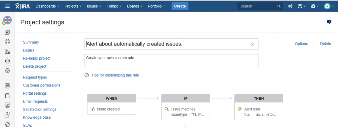
Task: Open Summary in project settings
Action: 31,42
